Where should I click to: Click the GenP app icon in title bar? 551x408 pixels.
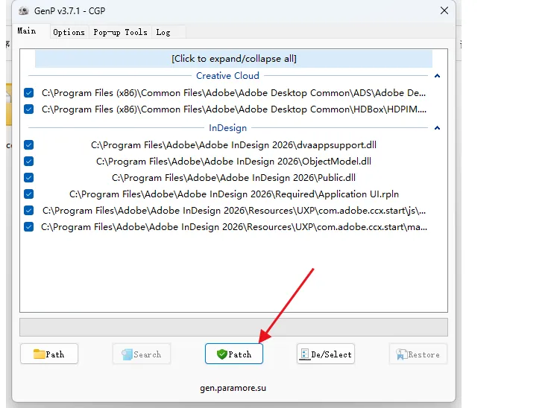[x=24, y=11]
